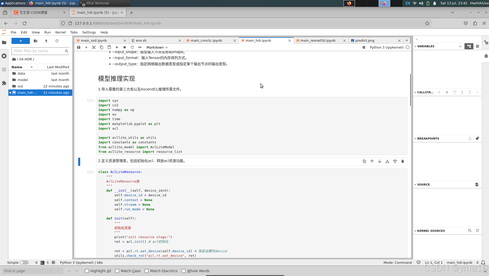Switch variables panel to tree view
The height and width of the screenshot is (276, 489).
point(469,46)
